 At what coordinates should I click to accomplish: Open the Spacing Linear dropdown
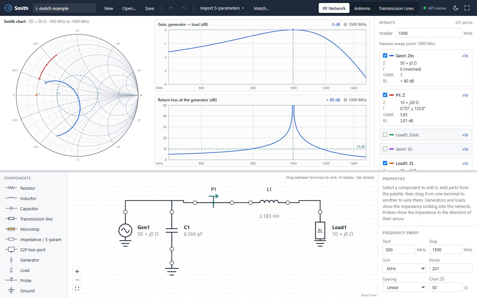pyautogui.click(x=404, y=287)
